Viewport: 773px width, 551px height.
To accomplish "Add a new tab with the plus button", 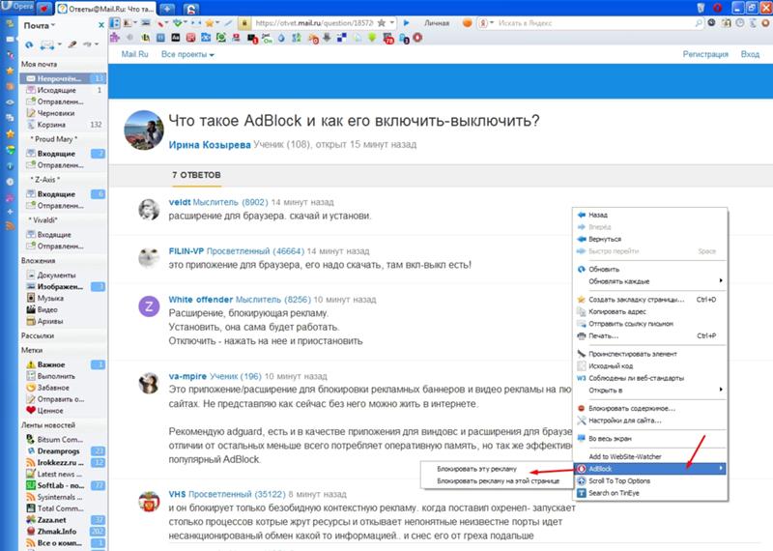I will click(167, 9).
